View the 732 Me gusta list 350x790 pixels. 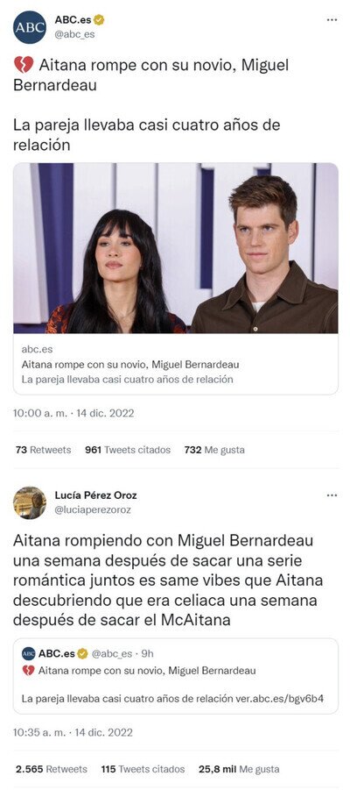coord(214,450)
